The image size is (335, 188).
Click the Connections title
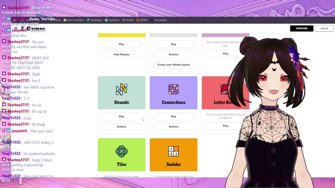click(174, 102)
